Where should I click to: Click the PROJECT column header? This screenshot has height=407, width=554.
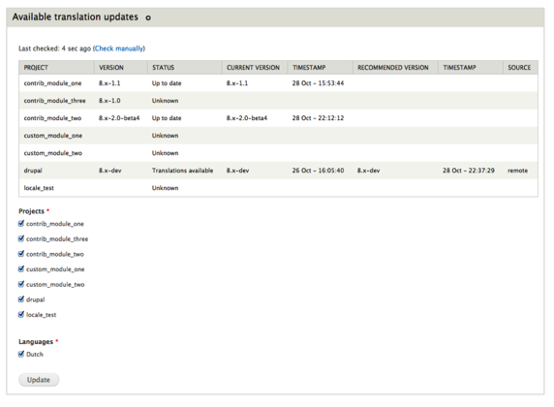pyautogui.click(x=36, y=68)
